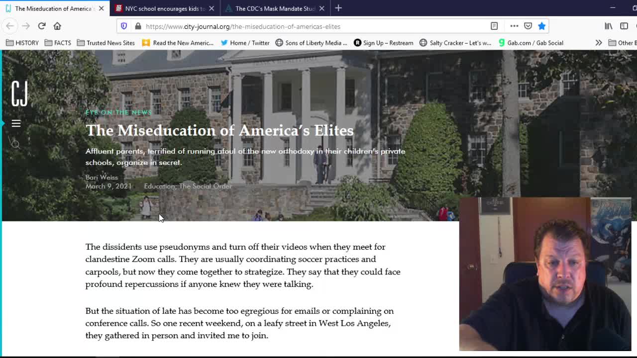
Task: Close the Miseducation of America tab
Action: point(101,8)
